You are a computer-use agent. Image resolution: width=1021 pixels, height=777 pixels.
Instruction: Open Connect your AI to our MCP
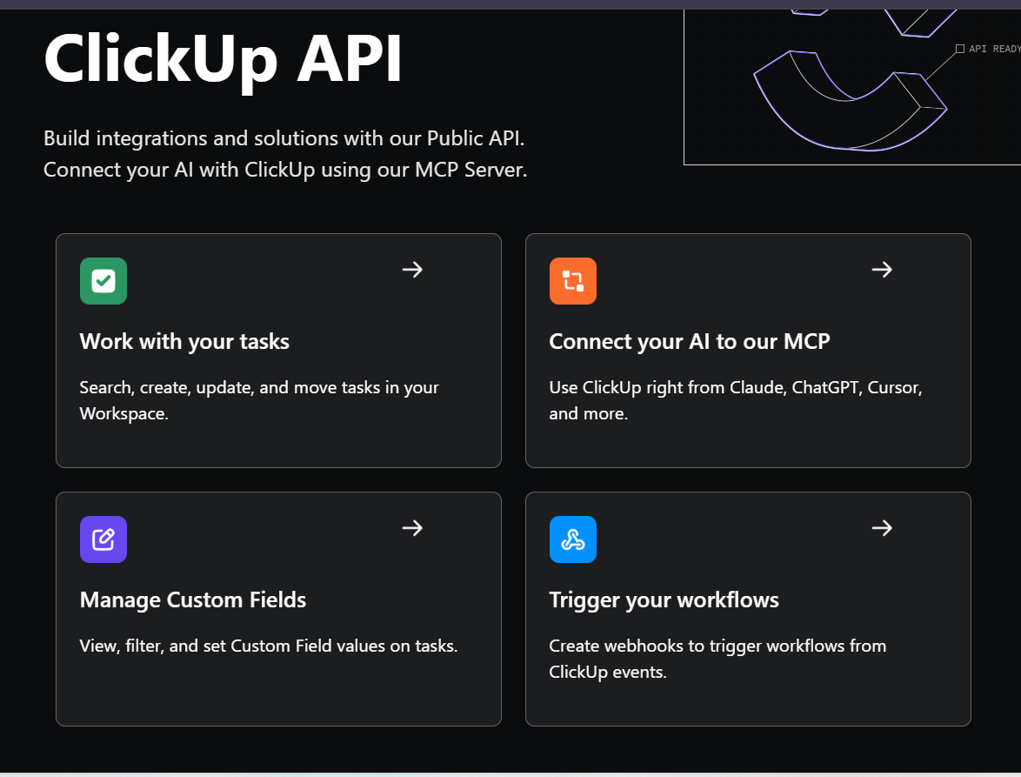tap(690, 341)
